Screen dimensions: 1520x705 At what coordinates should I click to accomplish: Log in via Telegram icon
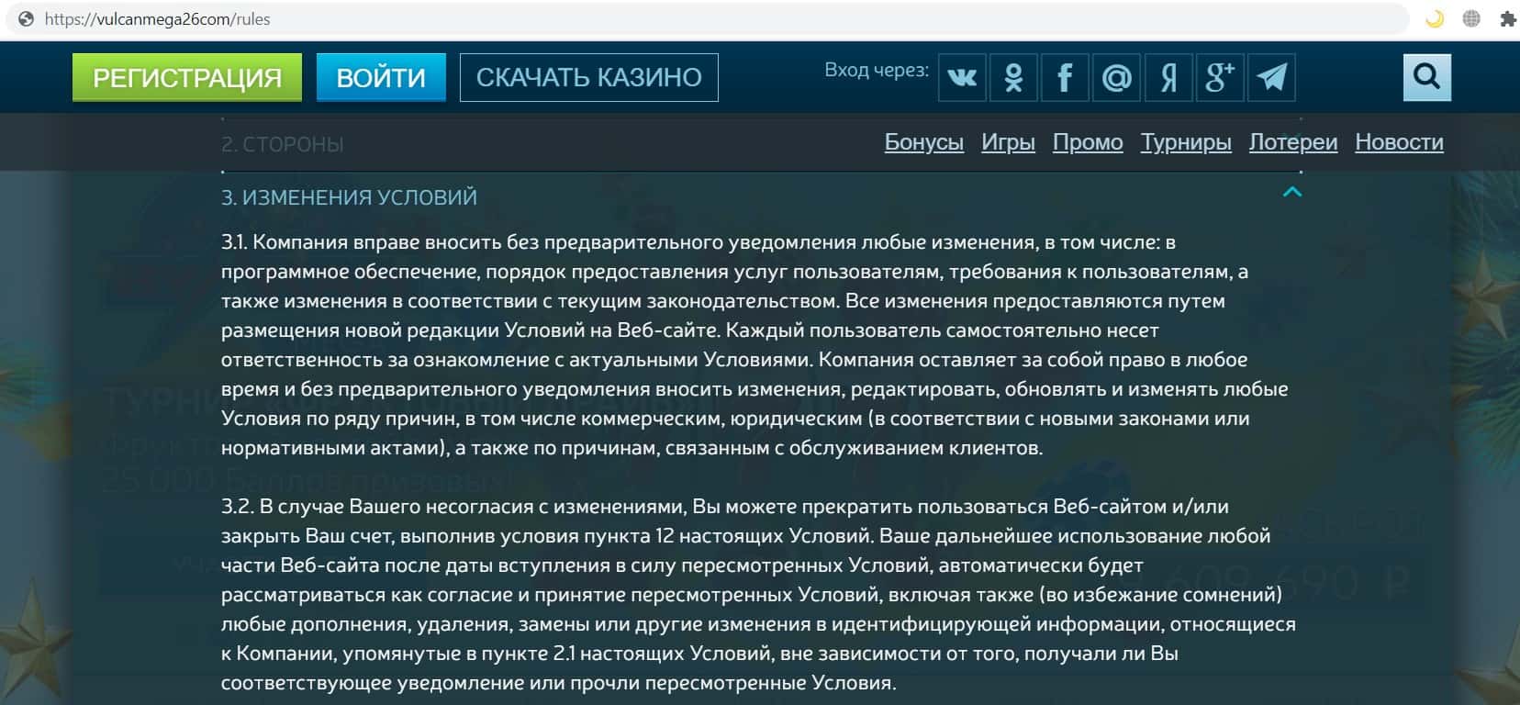(x=1271, y=77)
